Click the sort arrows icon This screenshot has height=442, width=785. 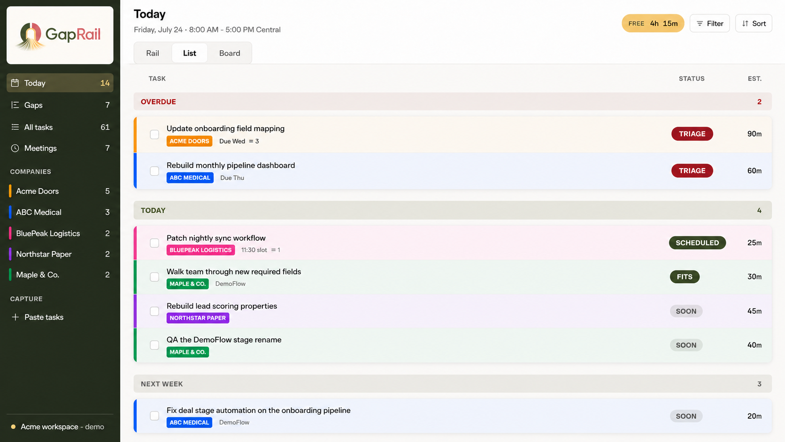745,23
